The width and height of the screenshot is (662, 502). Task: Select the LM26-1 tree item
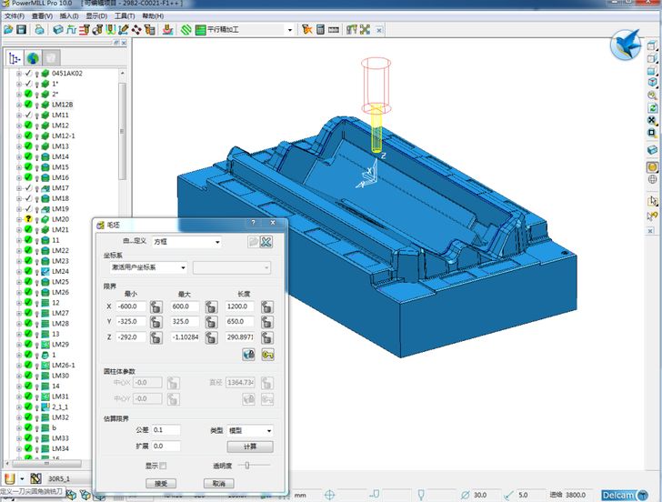point(64,366)
